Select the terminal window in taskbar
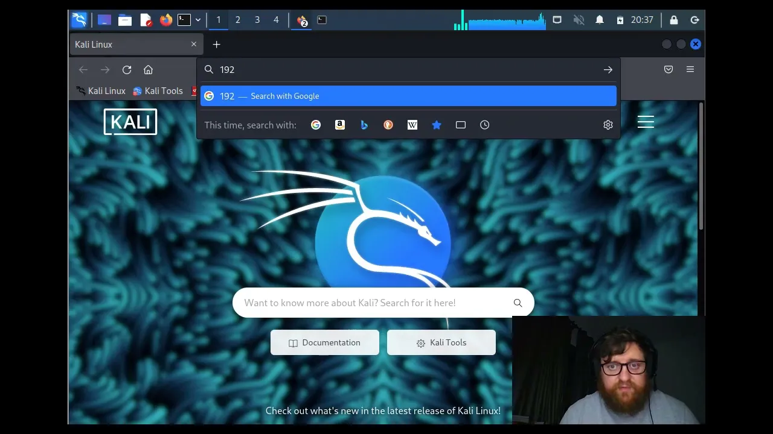Screen dimensions: 773x434 322,20
